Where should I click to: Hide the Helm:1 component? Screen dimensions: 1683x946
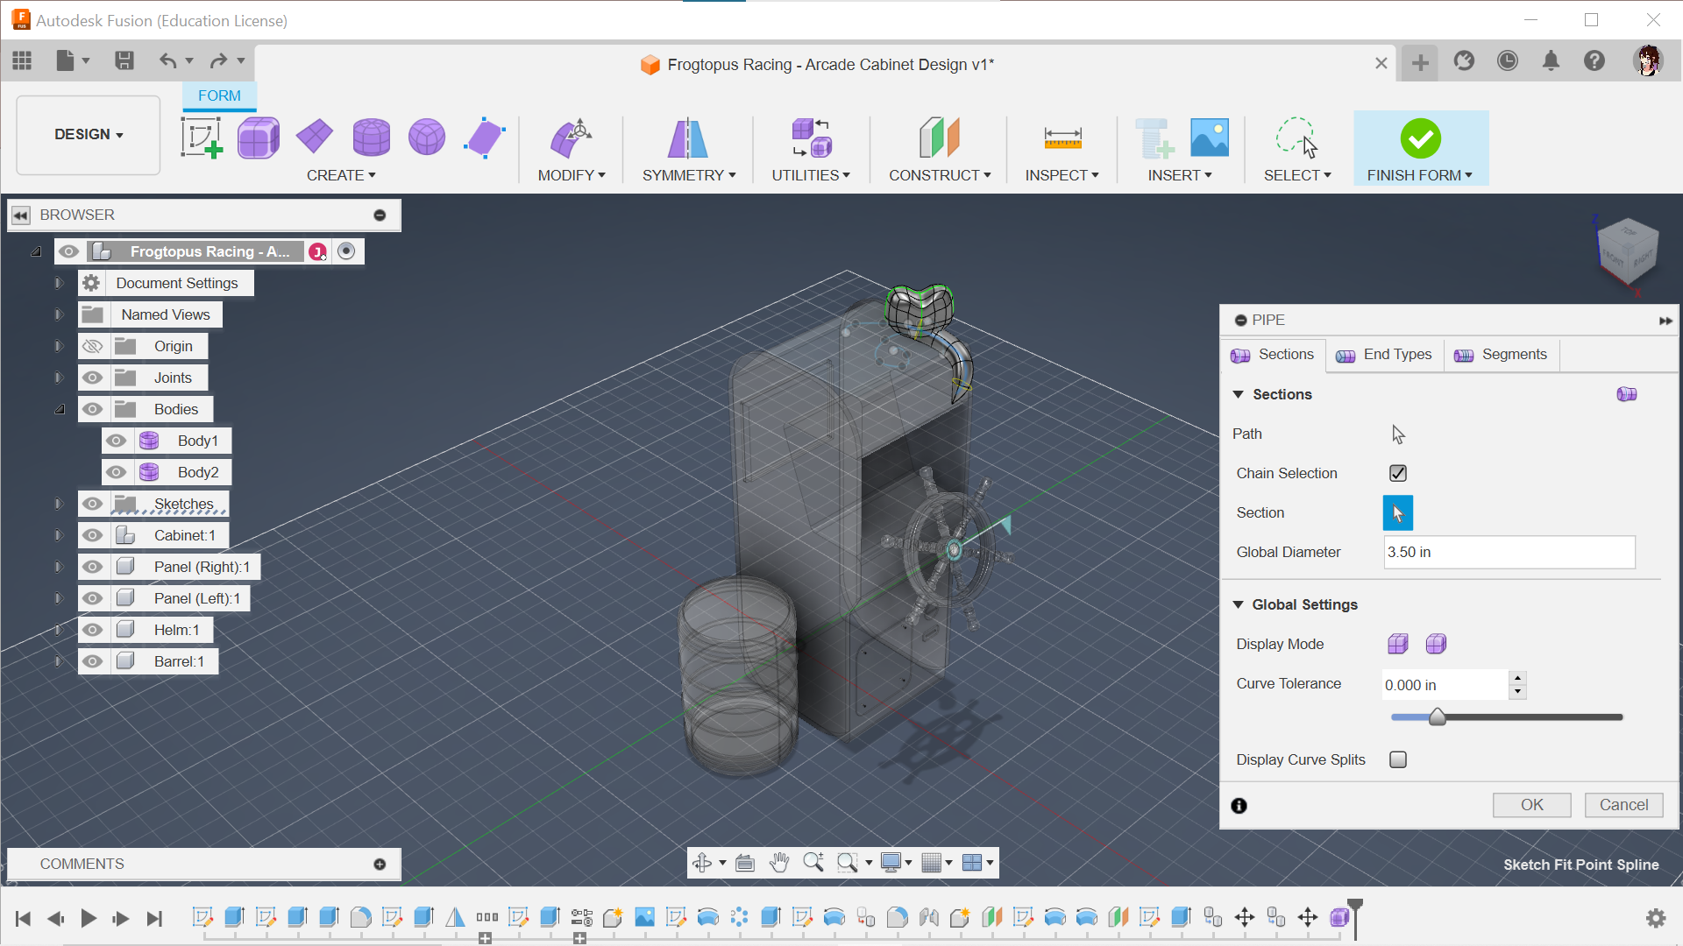pyautogui.click(x=92, y=630)
